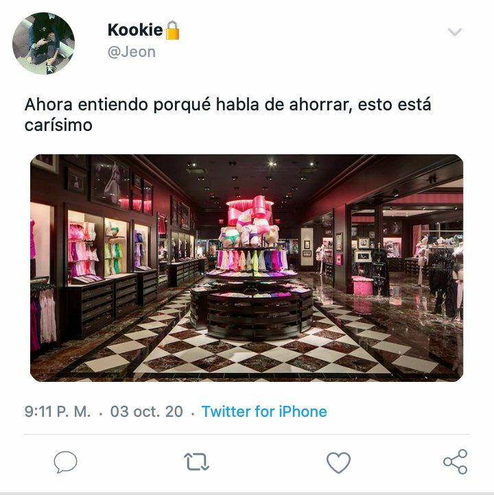This screenshot has height=495, width=494.
Task: Open the attached store photo
Action: coord(247,268)
